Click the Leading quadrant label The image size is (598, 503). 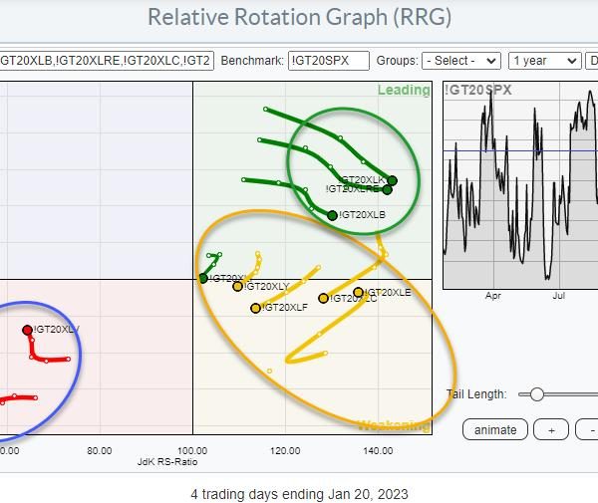[404, 90]
